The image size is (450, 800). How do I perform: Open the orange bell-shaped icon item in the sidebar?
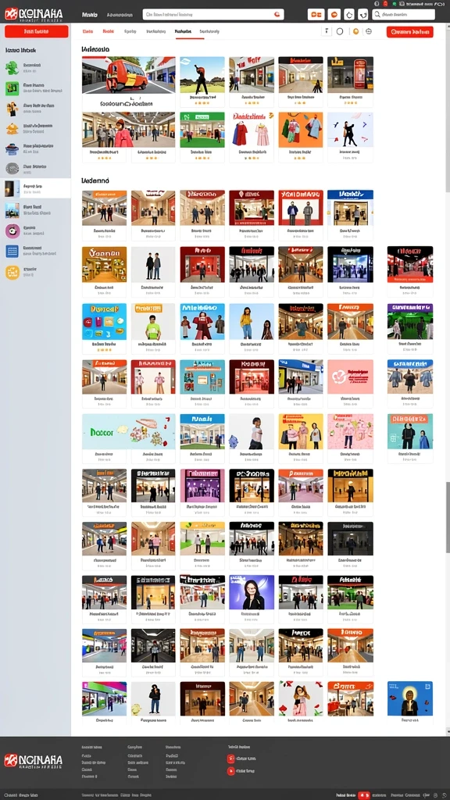(x=36, y=128)
